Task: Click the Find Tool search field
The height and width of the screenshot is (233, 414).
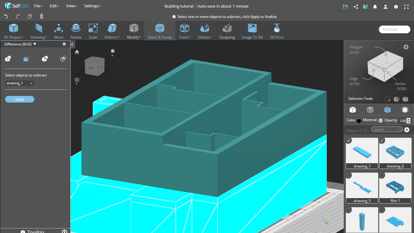Action: click(x=394, y=29)
